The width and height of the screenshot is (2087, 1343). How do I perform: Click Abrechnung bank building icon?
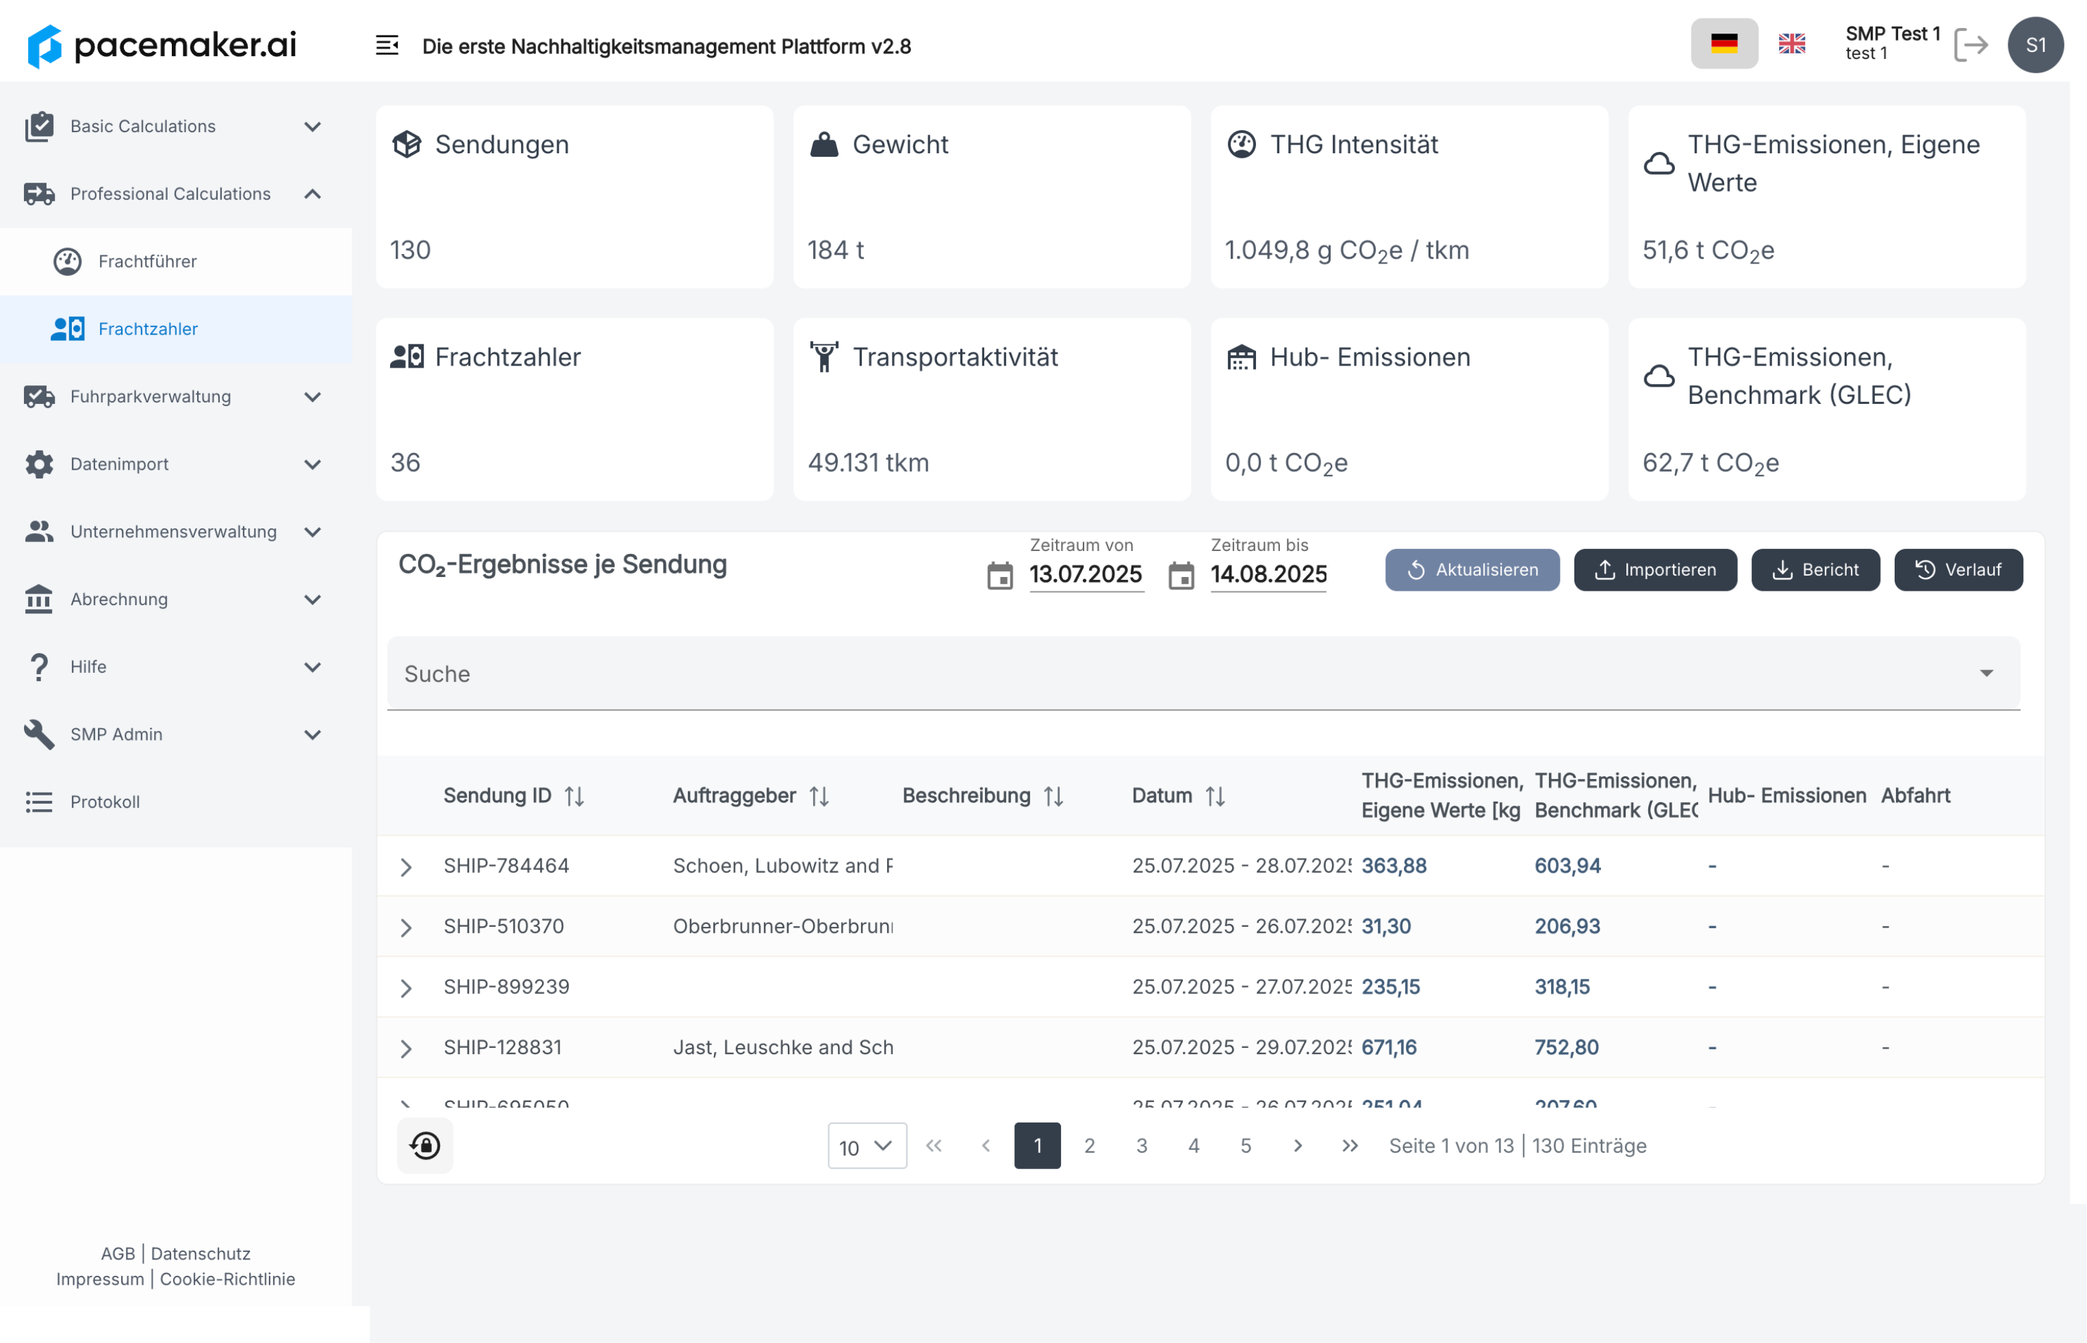(x=39, y=599)
